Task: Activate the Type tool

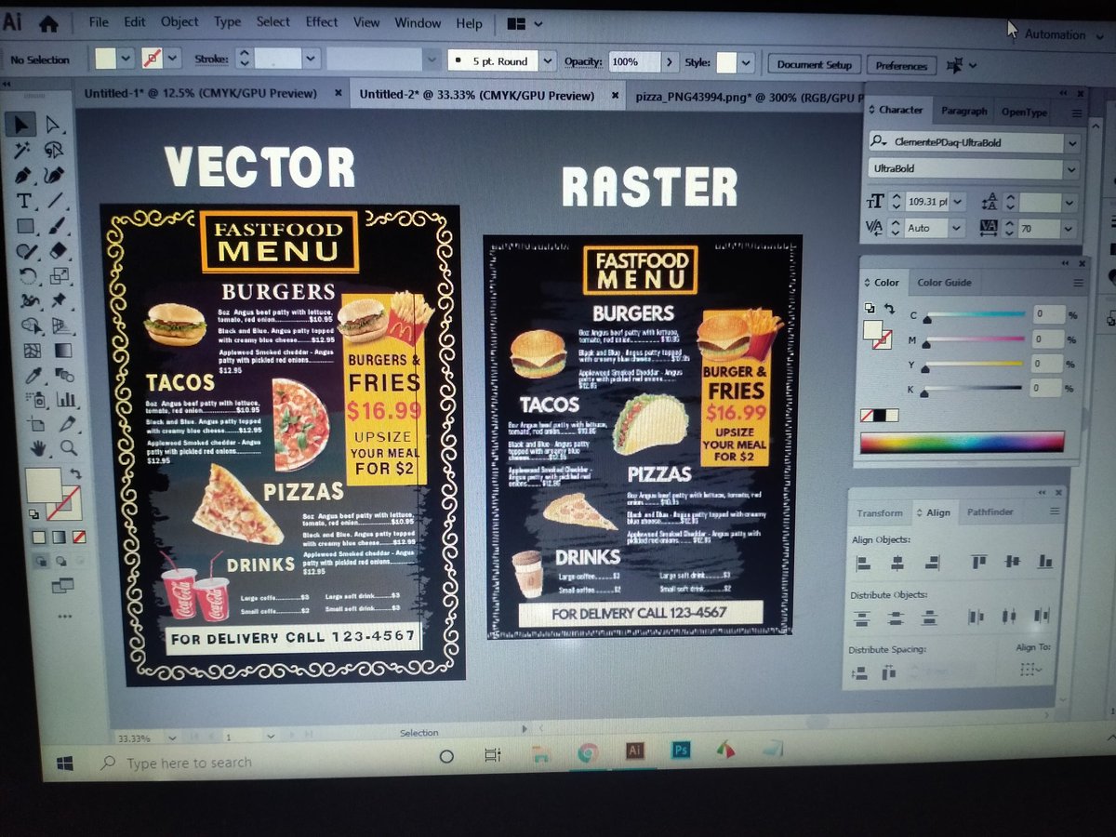Action: 24,200
